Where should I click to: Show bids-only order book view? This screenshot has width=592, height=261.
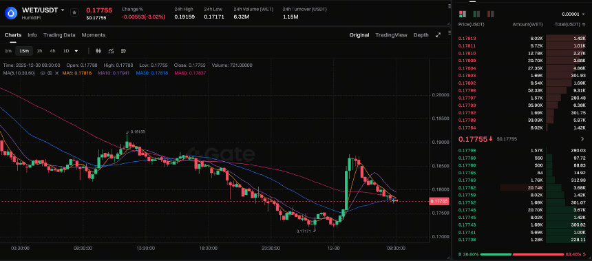(476, 14)
